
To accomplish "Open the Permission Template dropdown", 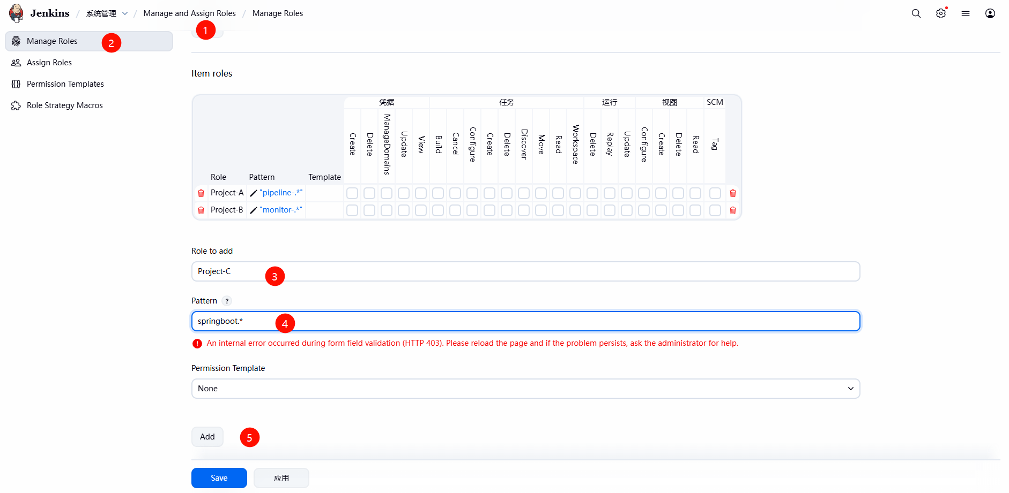I will pos(525,389).
